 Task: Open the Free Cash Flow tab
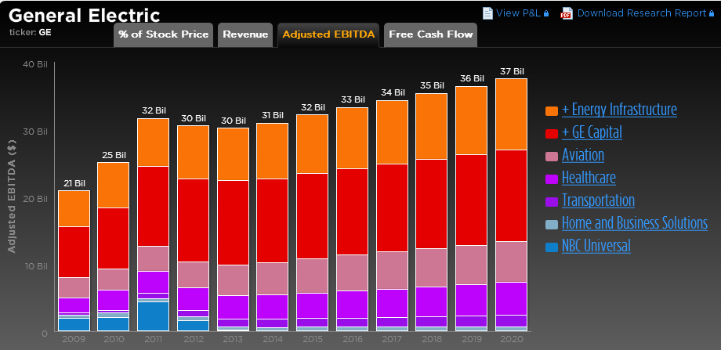429,34
